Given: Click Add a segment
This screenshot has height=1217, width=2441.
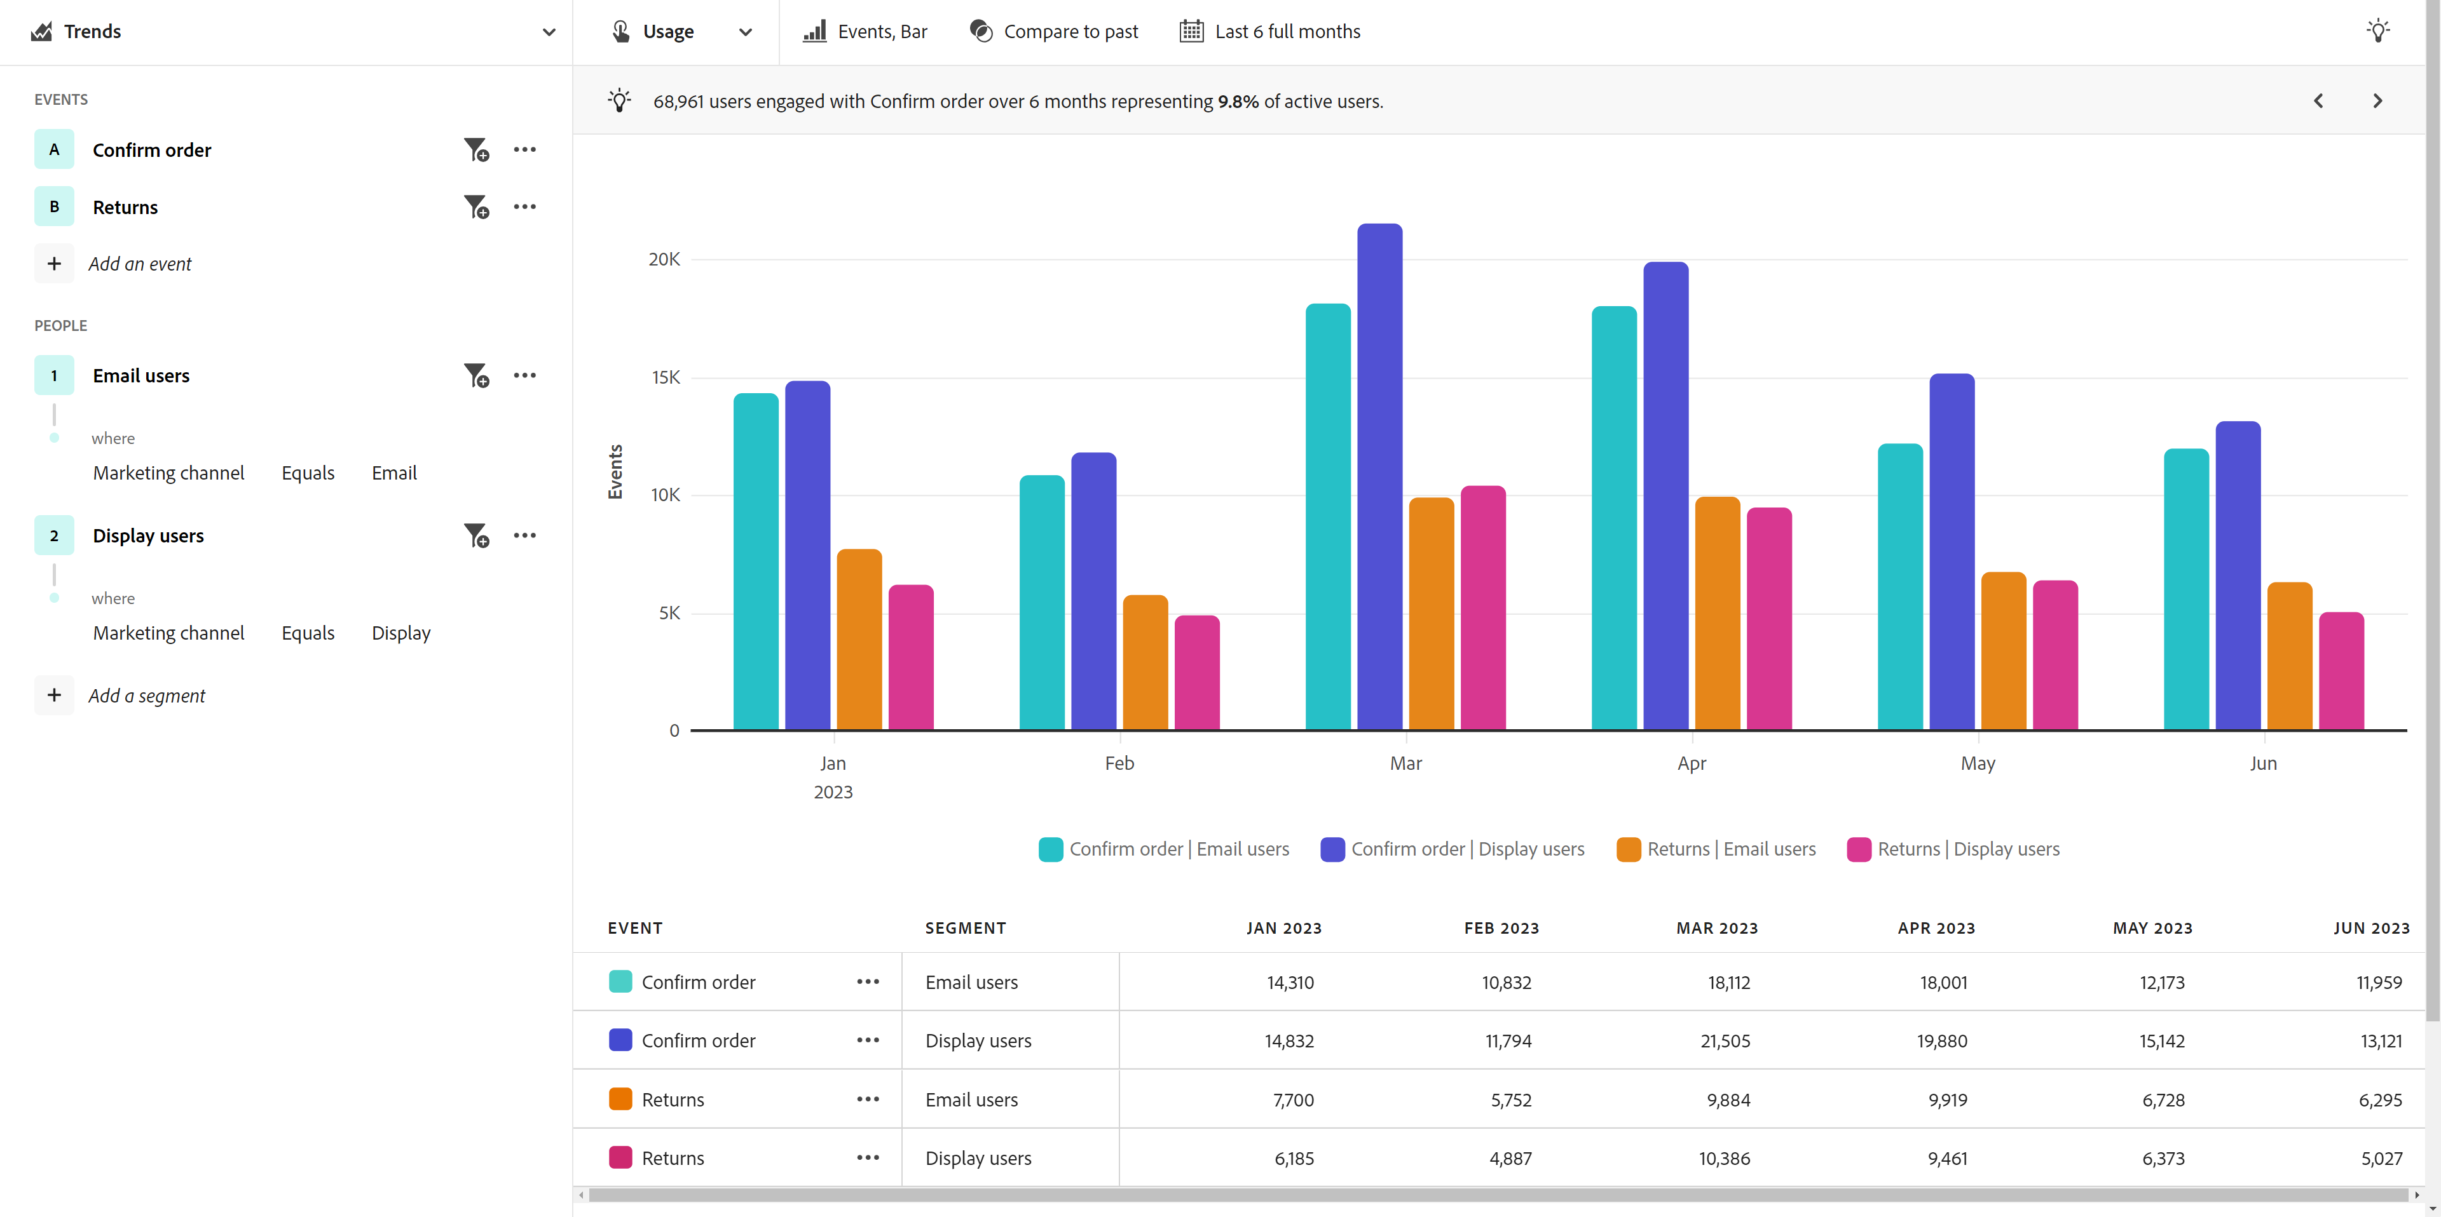Looking at the screenshot, I should 146,695.
